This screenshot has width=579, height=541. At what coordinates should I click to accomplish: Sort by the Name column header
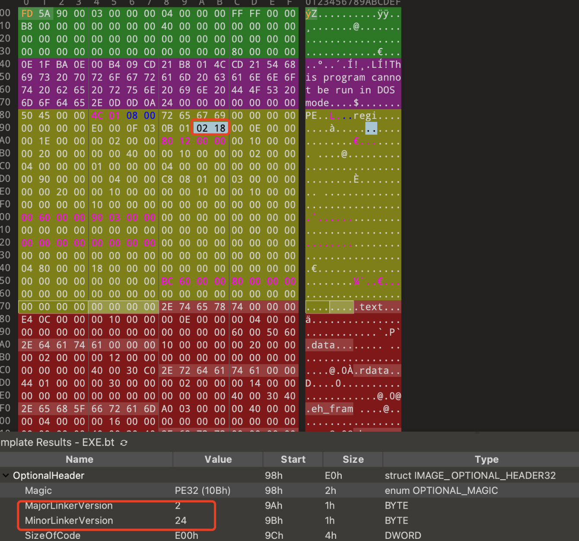pos(80,459)
